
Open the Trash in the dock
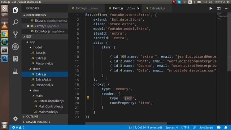pos(5,125)
